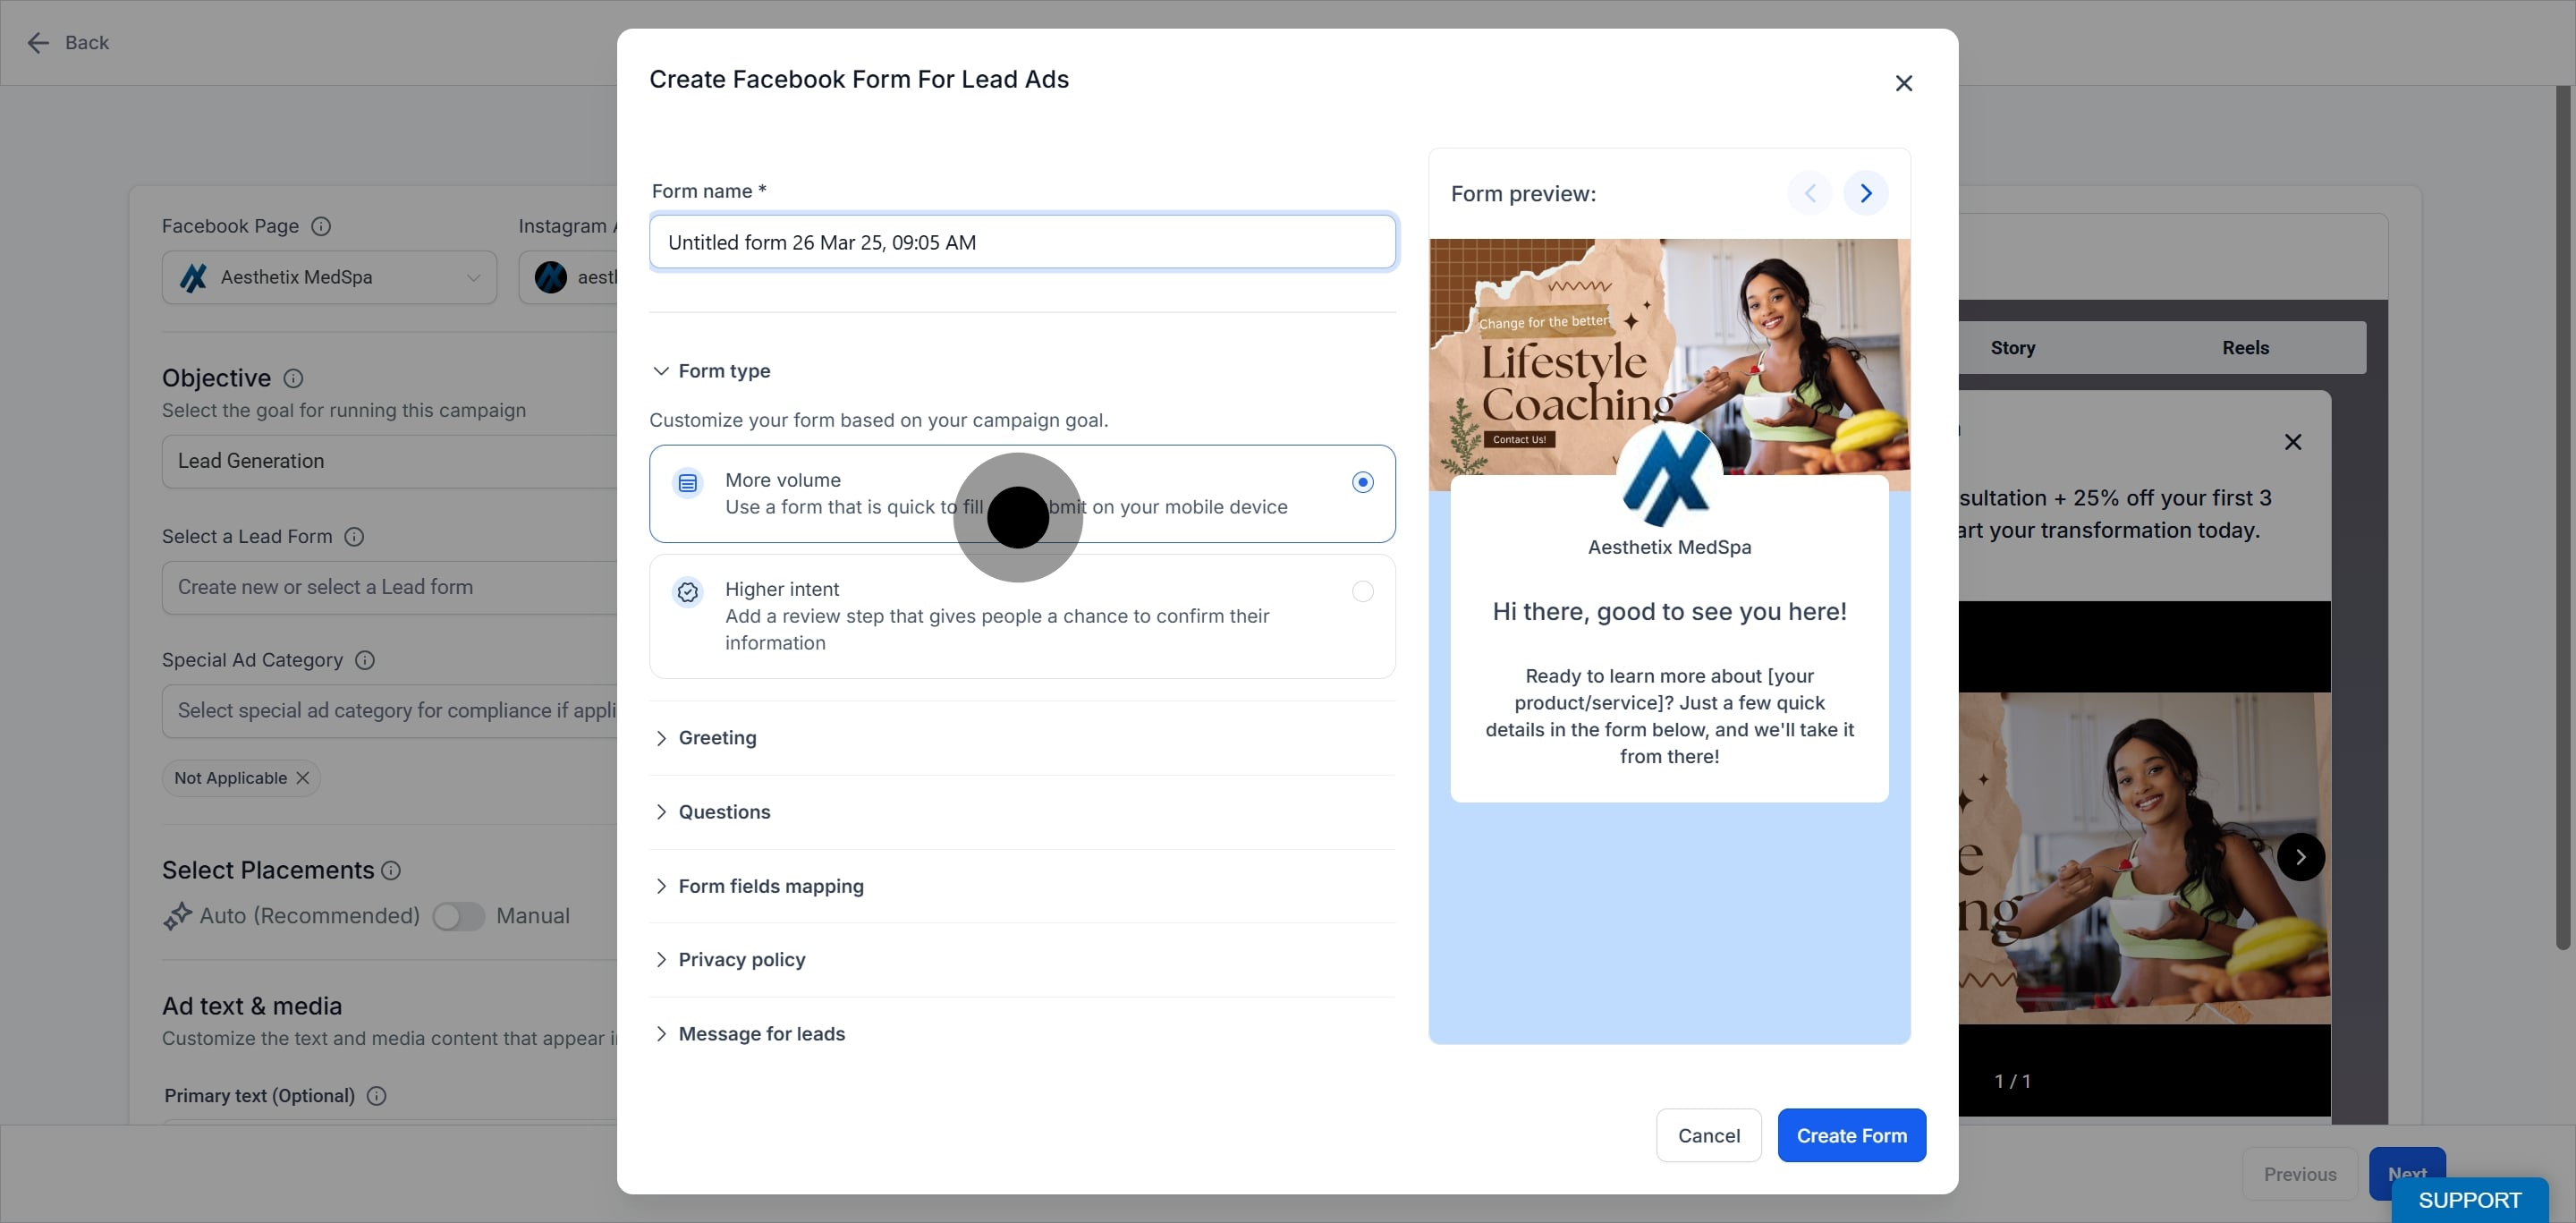Switch to the Reels preview tab

tap(2245, 348)
